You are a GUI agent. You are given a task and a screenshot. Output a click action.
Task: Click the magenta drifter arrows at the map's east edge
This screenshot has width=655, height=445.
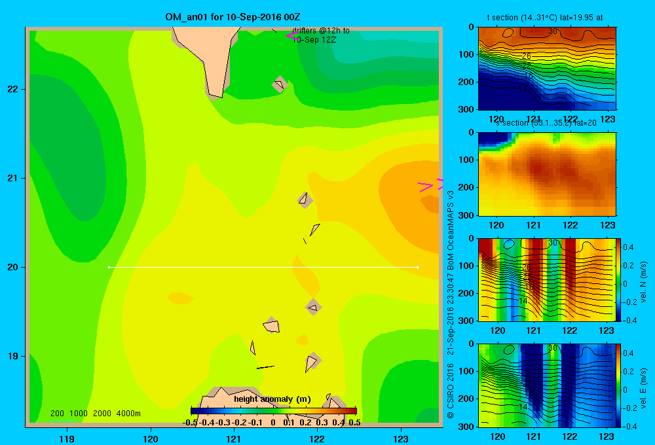point(431,185)
